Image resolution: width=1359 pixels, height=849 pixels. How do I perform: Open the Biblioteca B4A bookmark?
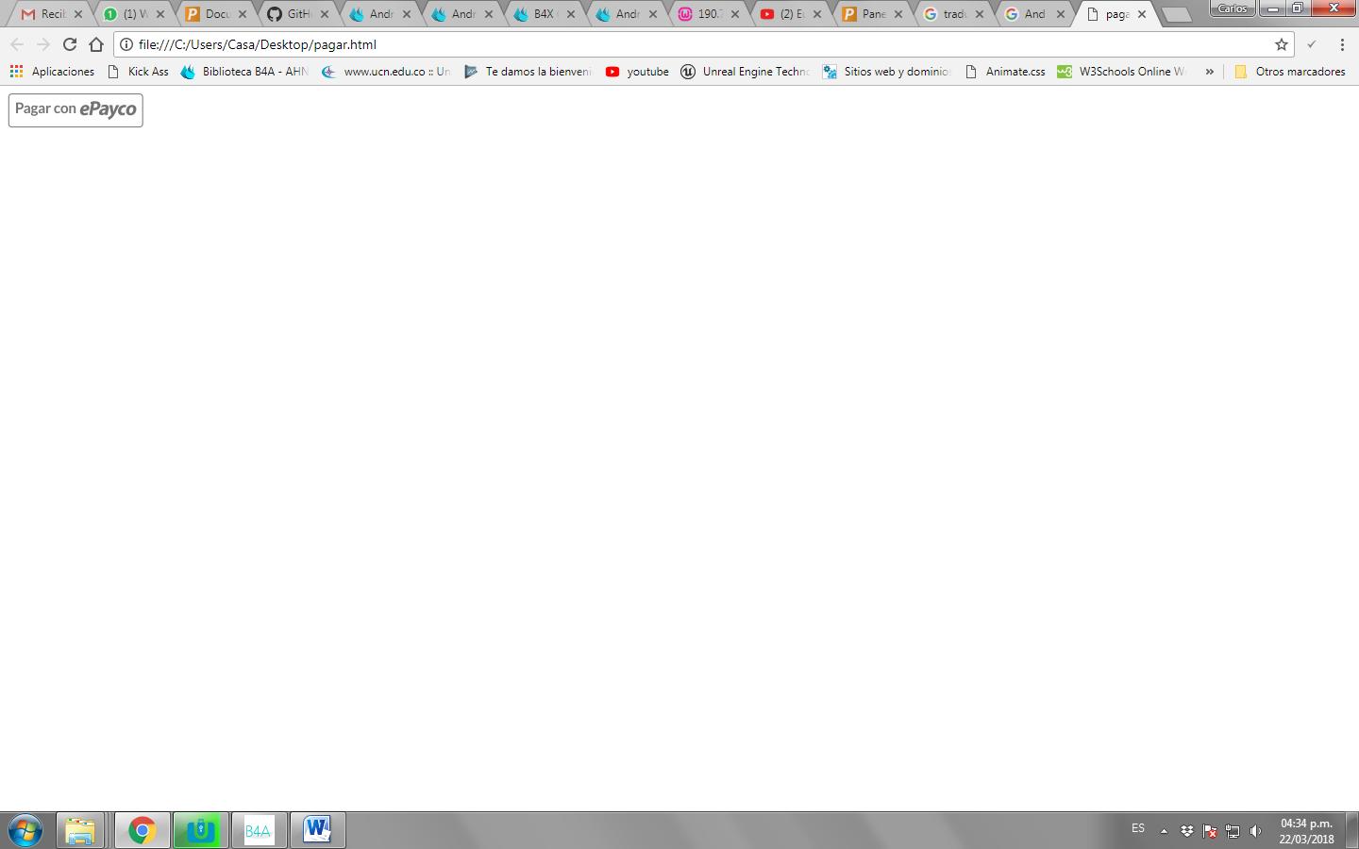244,72
